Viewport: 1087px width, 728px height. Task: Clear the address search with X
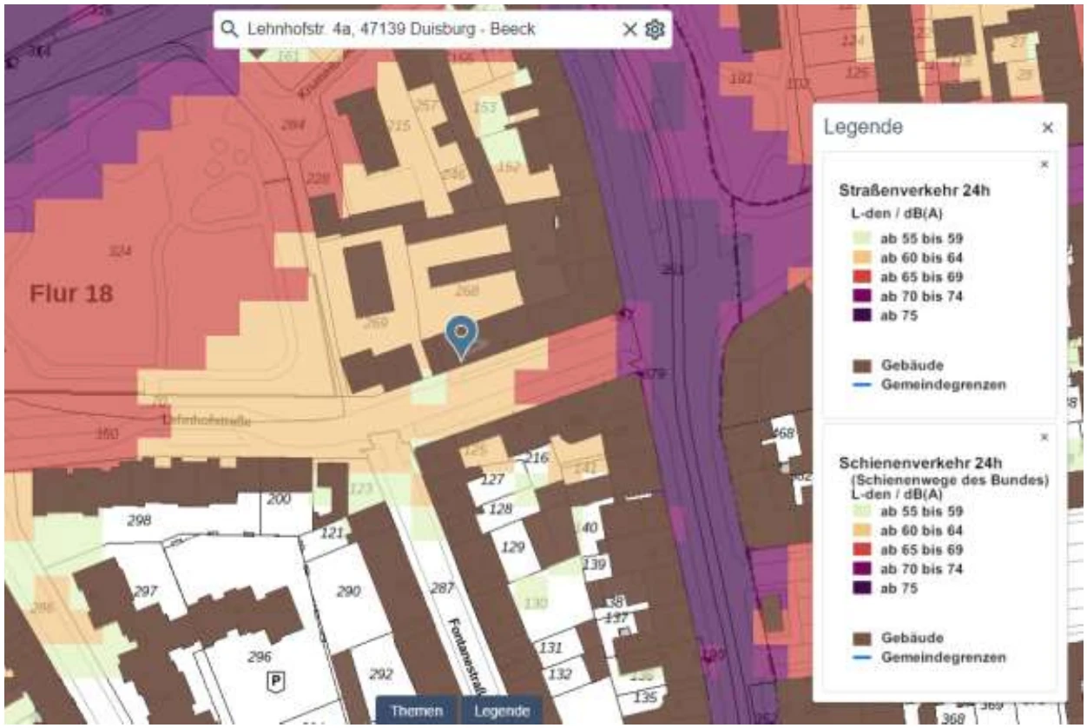pyautogui.click(x=630, y=30)
